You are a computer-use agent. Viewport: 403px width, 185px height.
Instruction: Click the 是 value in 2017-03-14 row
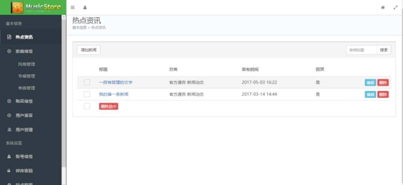tap(318, 94)
